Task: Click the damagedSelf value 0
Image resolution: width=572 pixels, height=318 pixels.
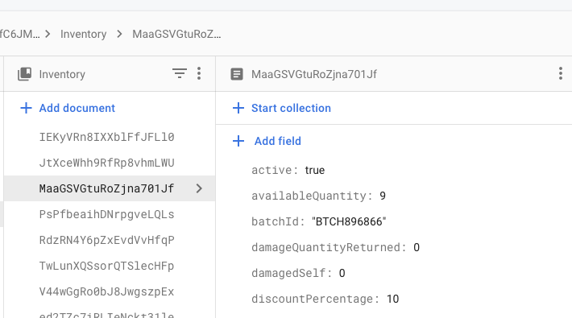Action: tap(342, 273)
